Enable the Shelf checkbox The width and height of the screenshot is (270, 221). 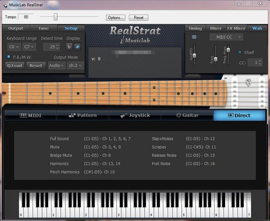(239, 52)
